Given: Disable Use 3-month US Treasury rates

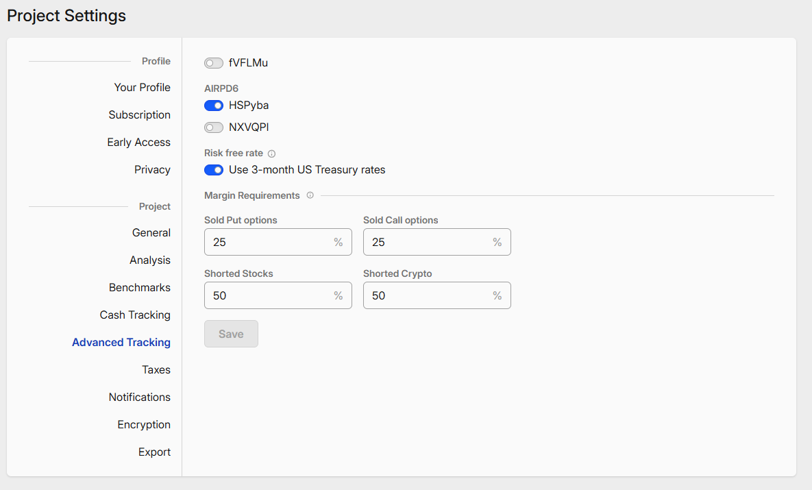Looking at the screenshot, I should point(214,170).
